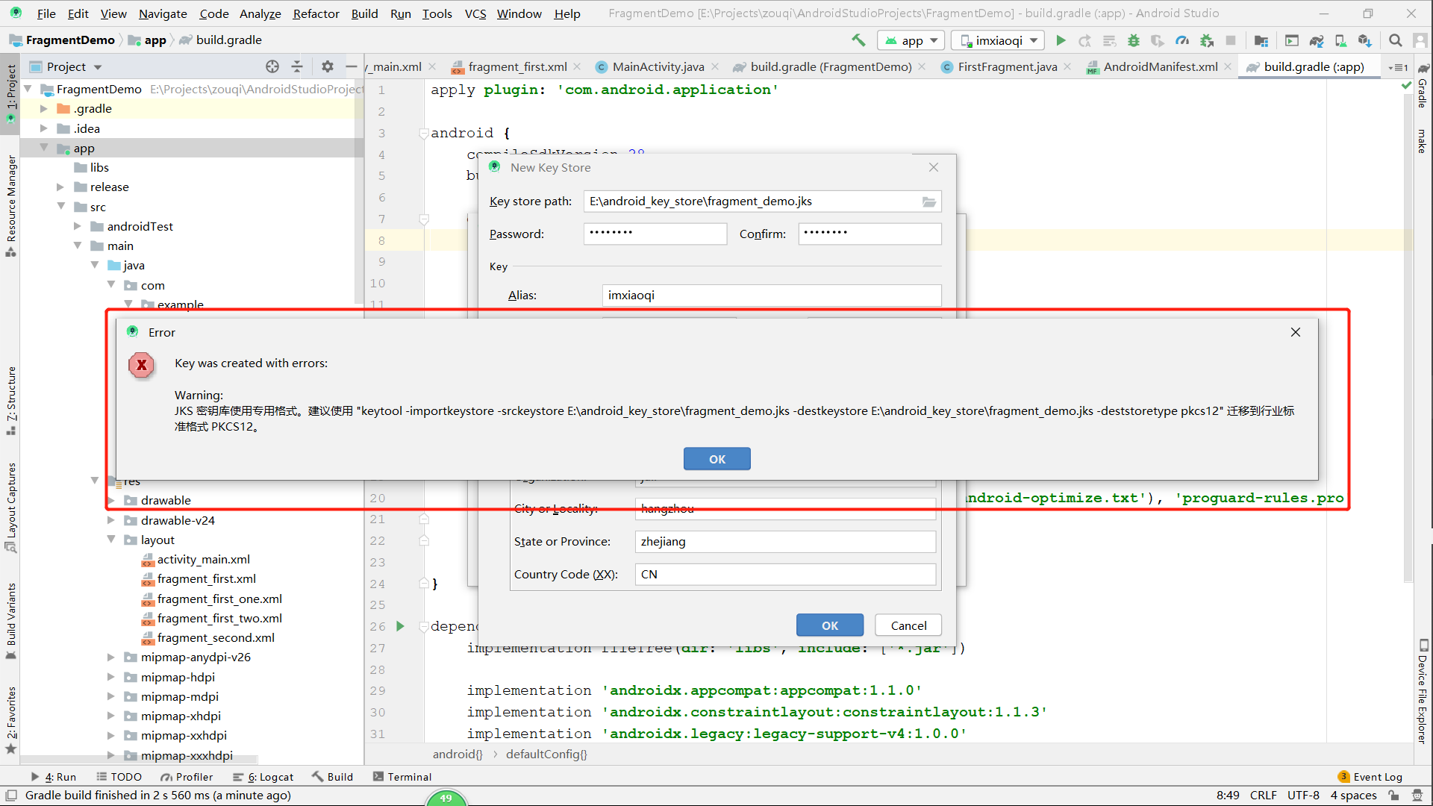Open the imxiaoqi device dropdown
This screenshot has width=1433, height=806.
(x=998, y=40)
